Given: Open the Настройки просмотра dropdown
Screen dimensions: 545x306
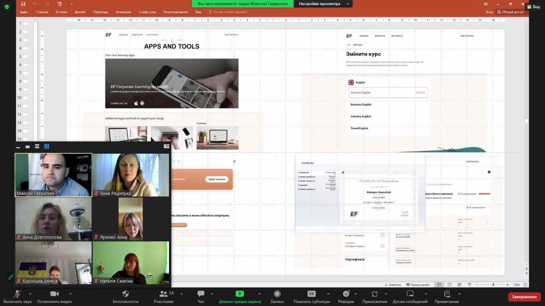Looking at the screenshot, I should pyautogui.click(x=323, y=4).
